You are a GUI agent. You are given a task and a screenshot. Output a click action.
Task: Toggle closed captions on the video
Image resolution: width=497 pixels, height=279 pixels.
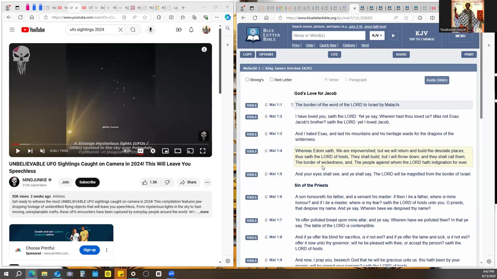(x=141, y=151)
